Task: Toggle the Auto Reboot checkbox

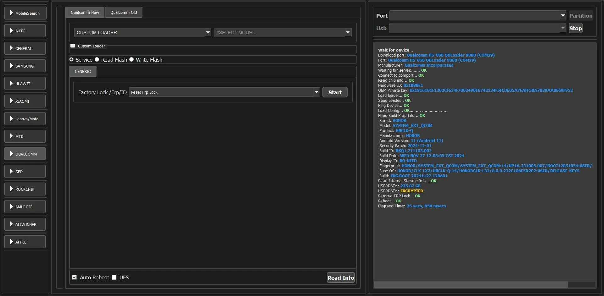Action: (x=75, y=277)
